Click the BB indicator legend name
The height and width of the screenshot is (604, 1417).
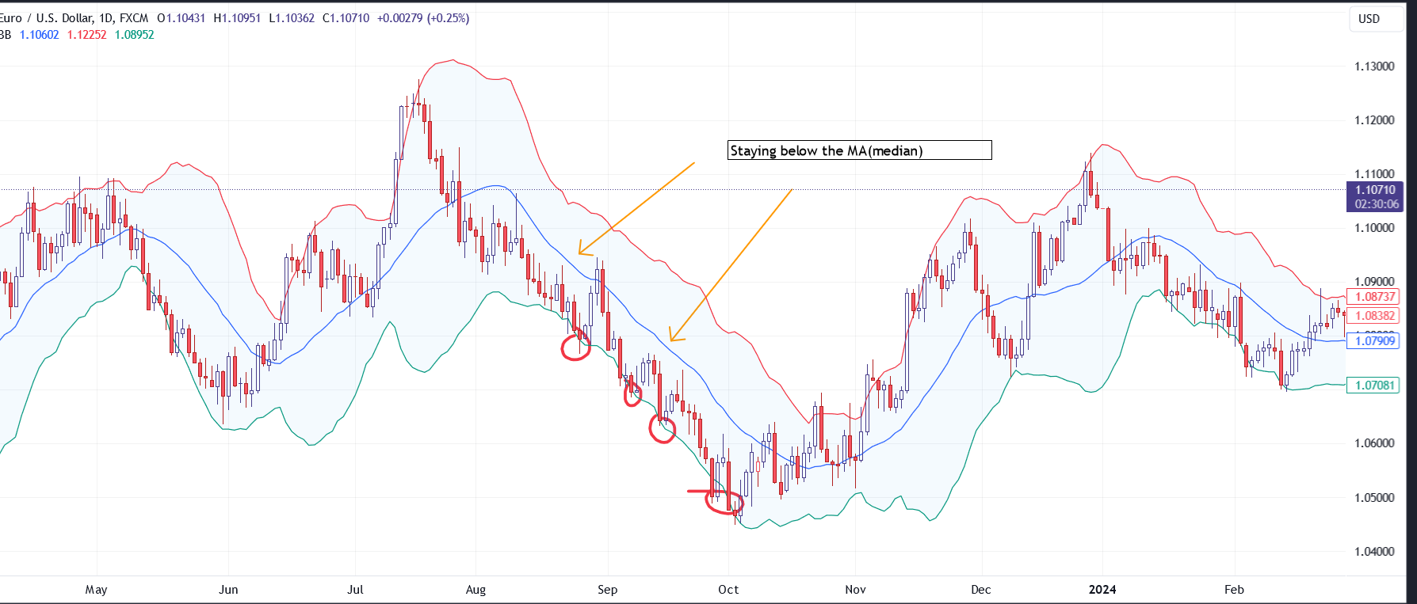(5, 35)
